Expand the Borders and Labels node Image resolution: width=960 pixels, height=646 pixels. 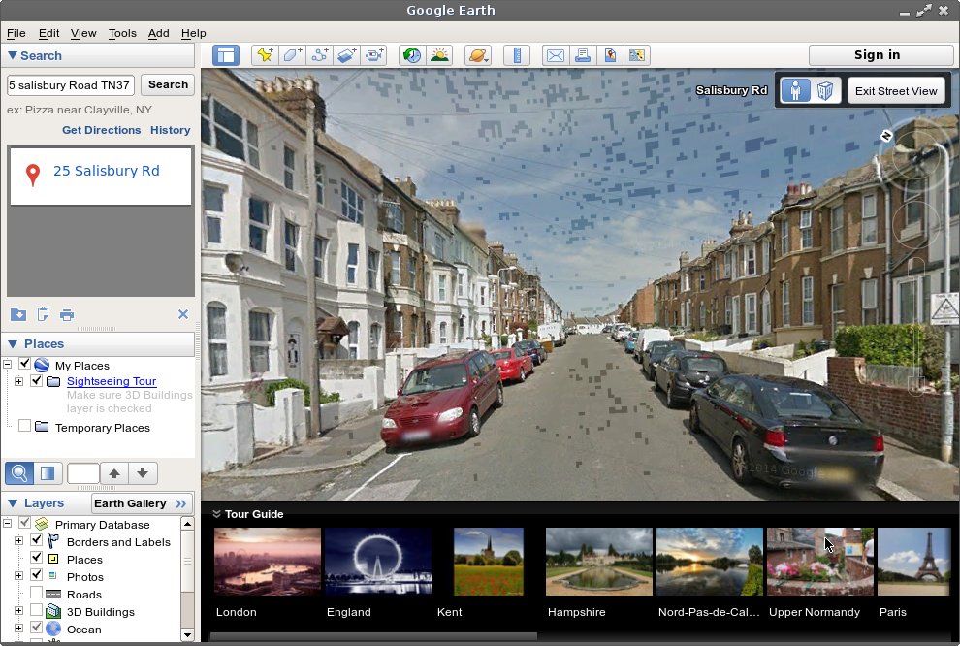tap(19, 540)
